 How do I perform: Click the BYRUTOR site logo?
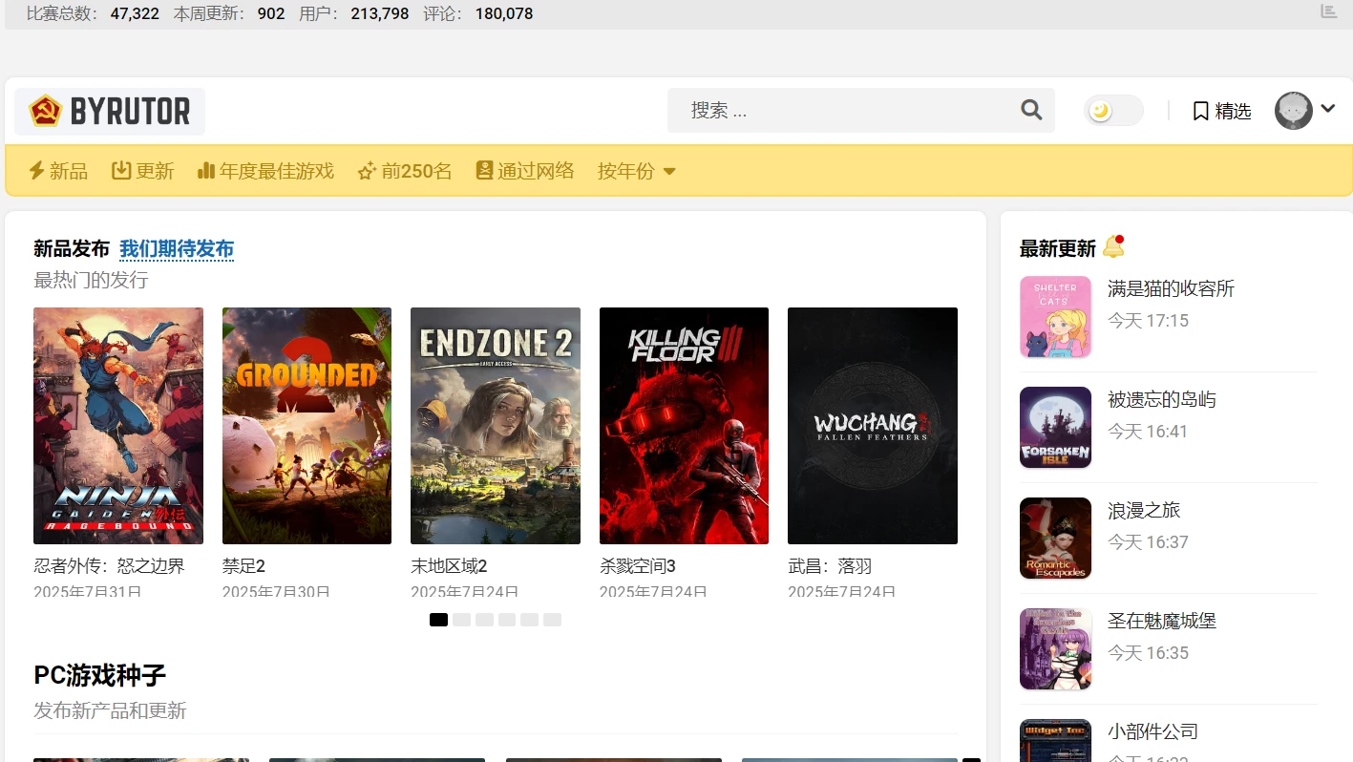coord(110,112)
